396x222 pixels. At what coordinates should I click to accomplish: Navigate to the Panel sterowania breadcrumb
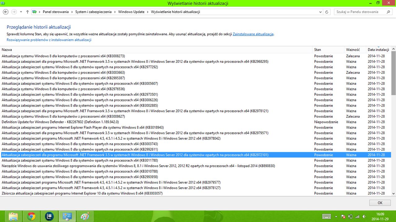click(x=56, y=12)
